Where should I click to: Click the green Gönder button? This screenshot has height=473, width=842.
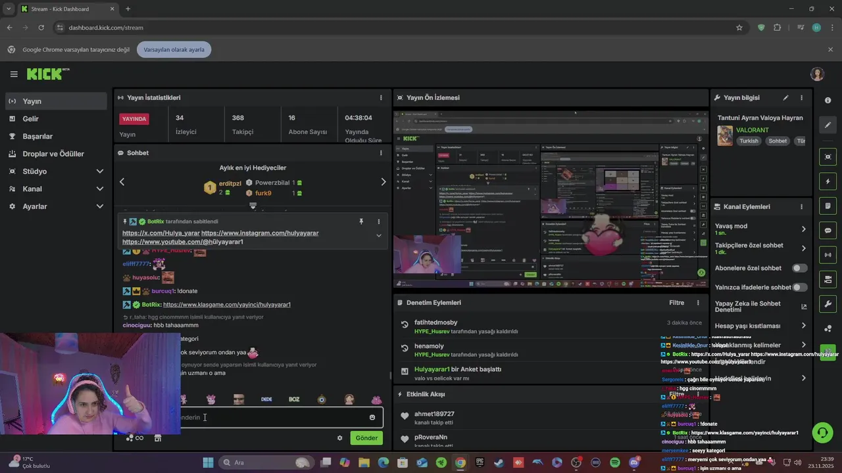[x=366, y=438]
